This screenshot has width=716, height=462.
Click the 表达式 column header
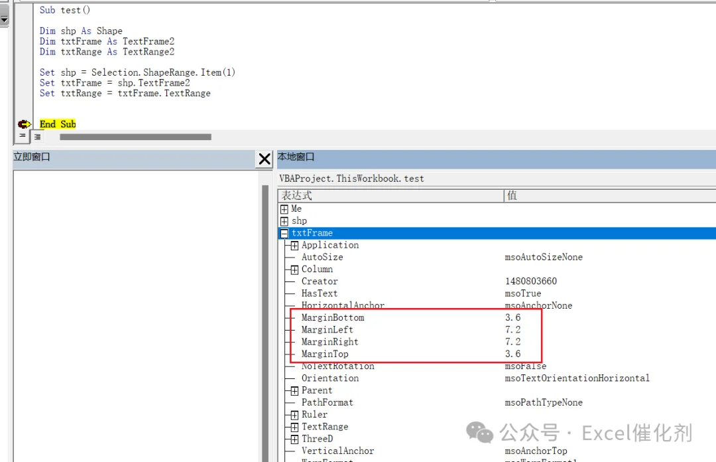pos(391,196)
